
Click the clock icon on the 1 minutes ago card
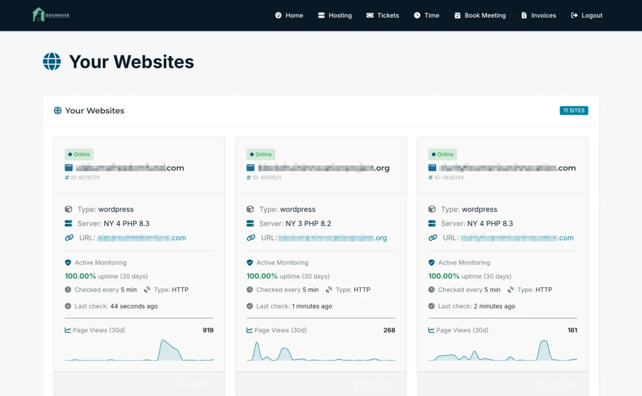(250, 290)
